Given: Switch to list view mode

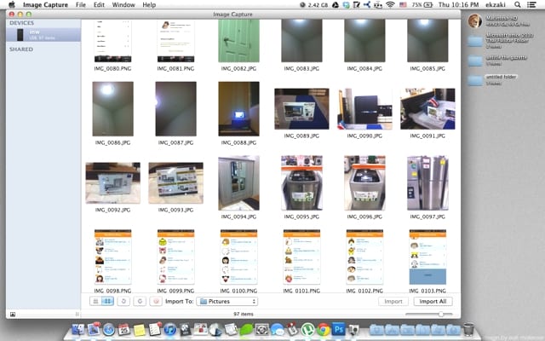Looking at the screenshot, I should (x=95, y=301).
